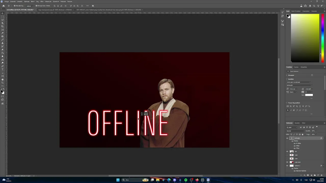Click the font size input field
Image resolution: width=326 pixels, height=183 pixels.
click(293, 89)
